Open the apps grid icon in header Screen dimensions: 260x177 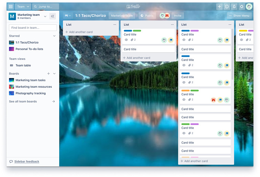[x=11, y=7]
